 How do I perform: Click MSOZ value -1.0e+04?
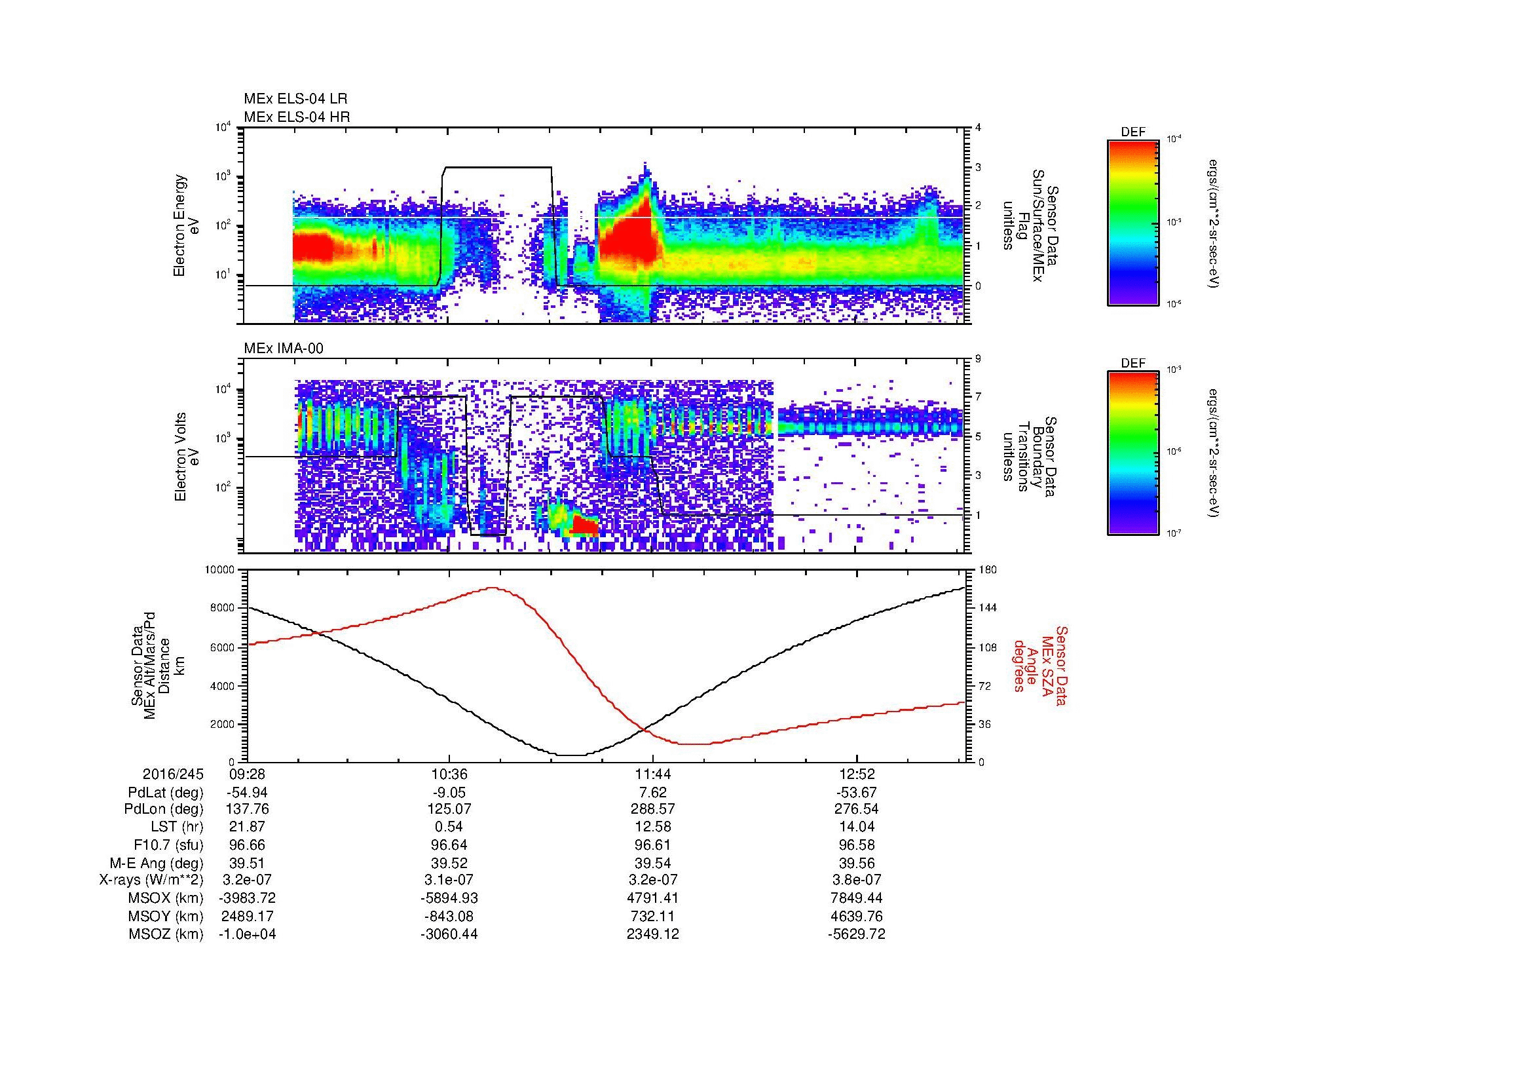tap(247, 934)
